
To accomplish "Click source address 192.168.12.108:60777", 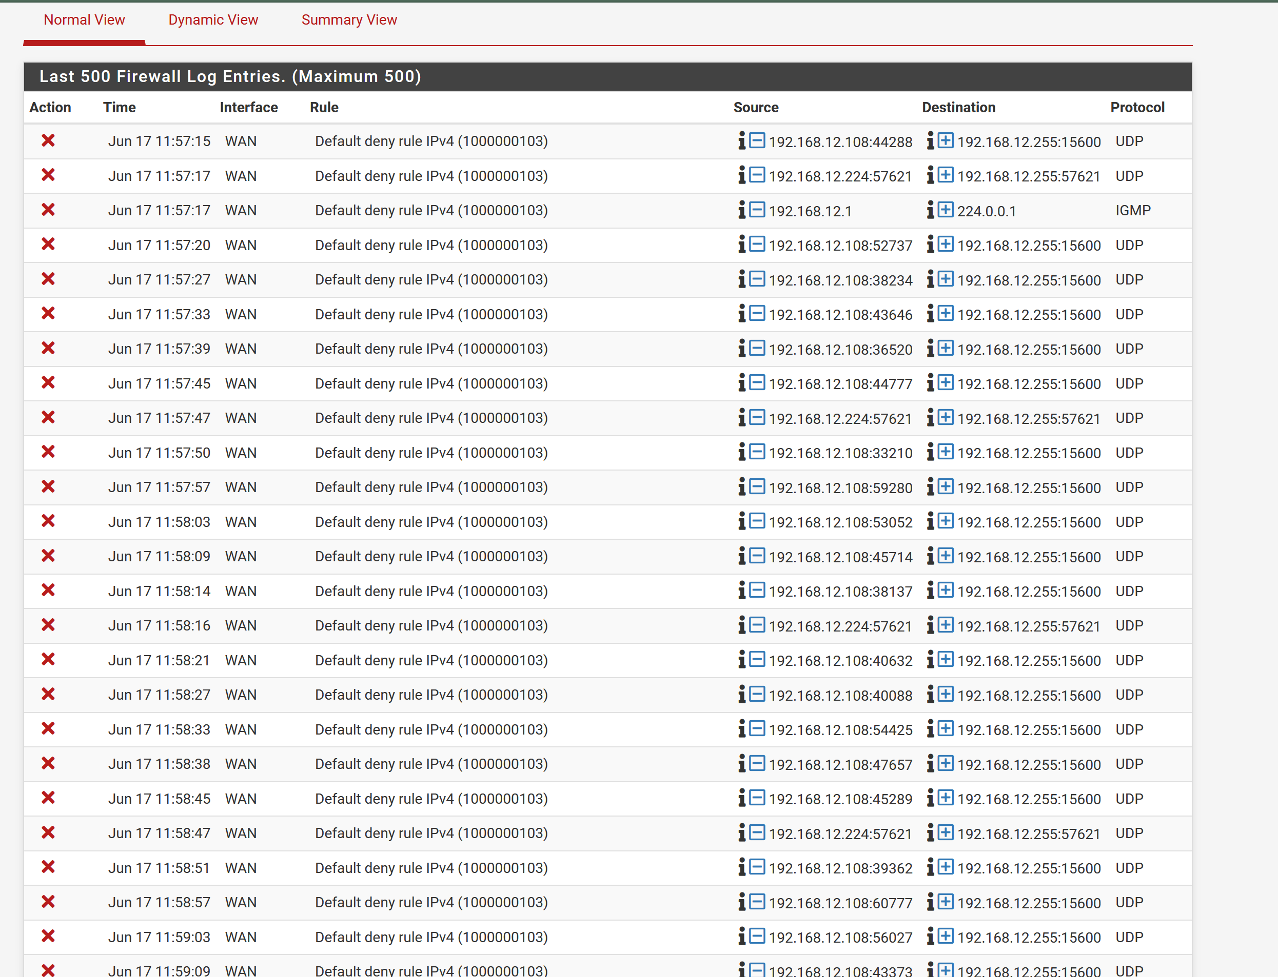I will click(840, 903).
